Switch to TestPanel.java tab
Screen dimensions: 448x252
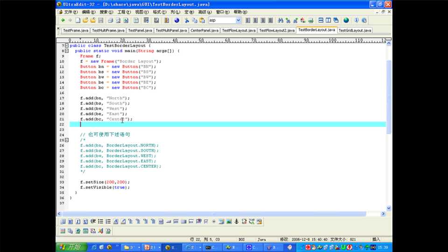point(140,30)
